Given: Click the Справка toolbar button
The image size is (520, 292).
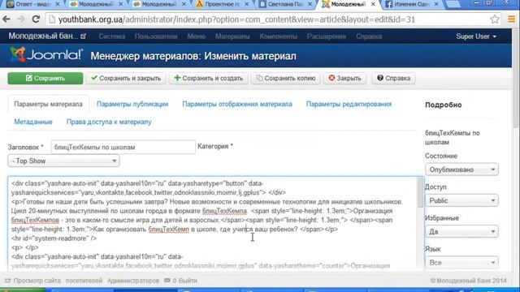Looking at the screenshot, I should coord(393,78).
